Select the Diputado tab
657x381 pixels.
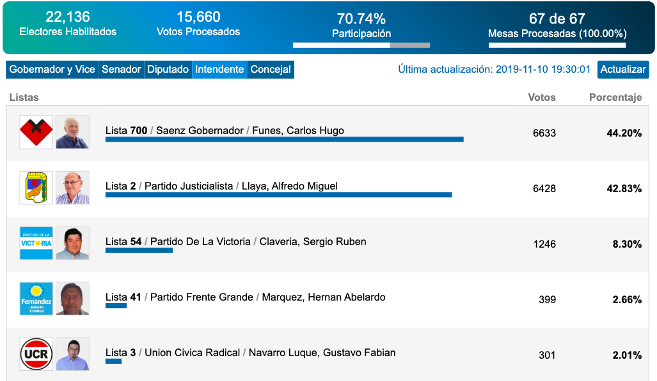pos(168,70)
